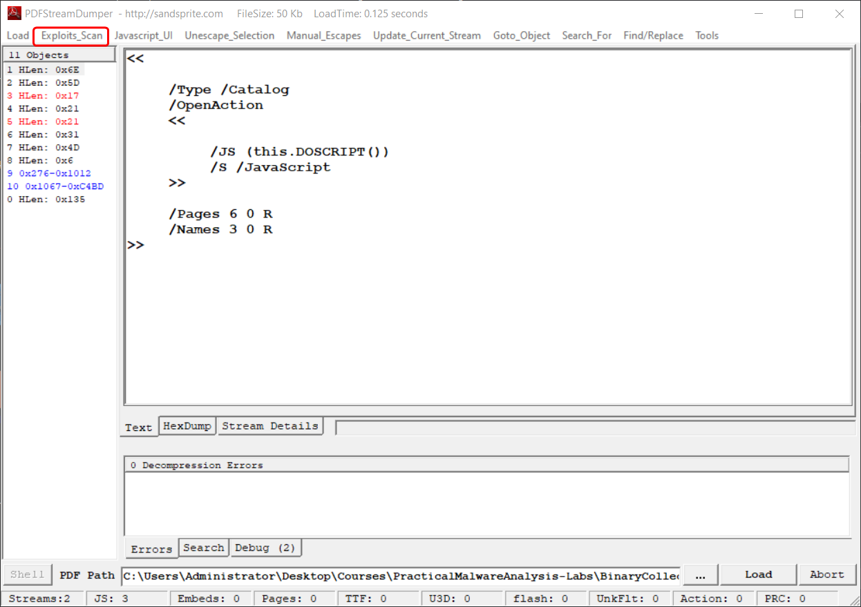Open the Load menu

[18, 35]
